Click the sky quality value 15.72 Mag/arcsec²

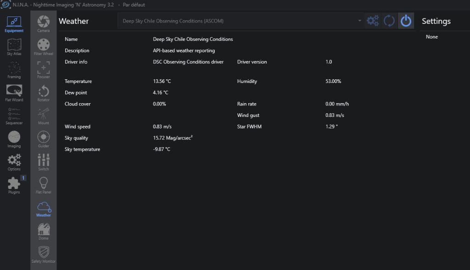(x=173, y=138)
